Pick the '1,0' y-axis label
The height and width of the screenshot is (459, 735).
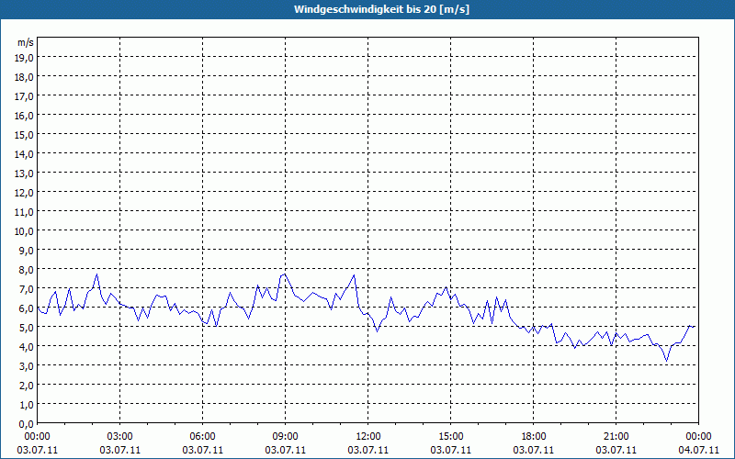pyautogui.click(x=27, y=404)
